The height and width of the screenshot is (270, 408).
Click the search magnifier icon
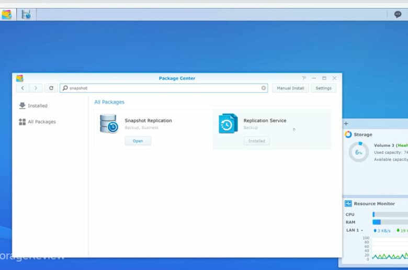click(65, 88)
